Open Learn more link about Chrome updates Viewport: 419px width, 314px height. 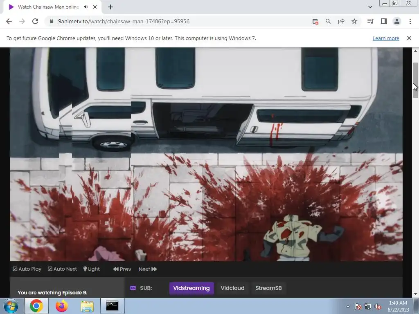(386, 38)
